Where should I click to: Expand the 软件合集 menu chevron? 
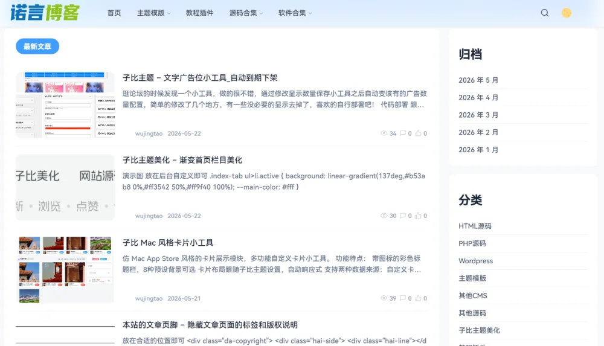pos(310,13)
